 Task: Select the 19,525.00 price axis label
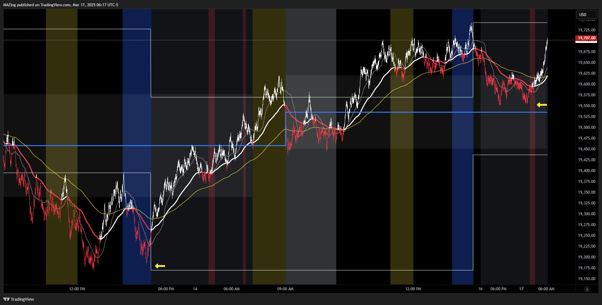click(x=587, y=117)
